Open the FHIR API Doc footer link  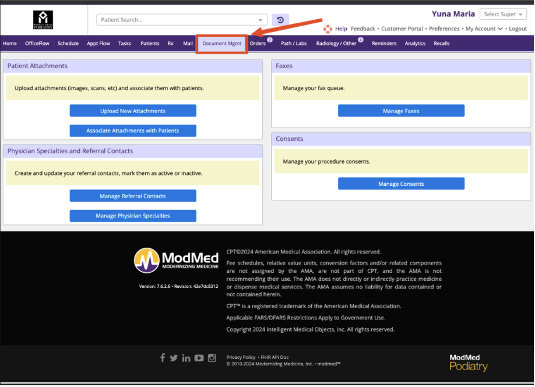274,357
